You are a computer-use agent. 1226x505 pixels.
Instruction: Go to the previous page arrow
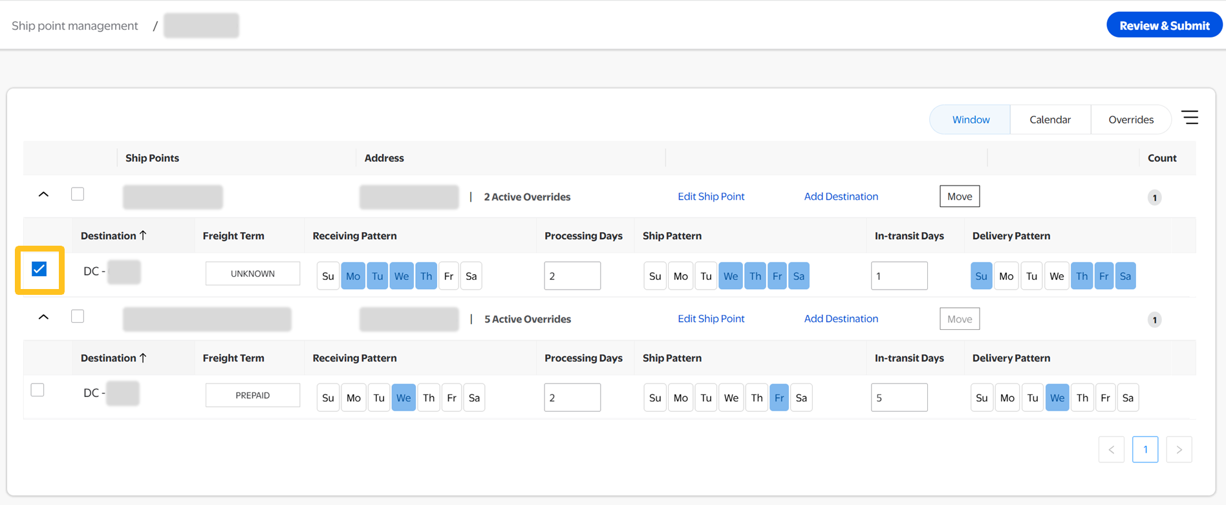point(1112,450)
